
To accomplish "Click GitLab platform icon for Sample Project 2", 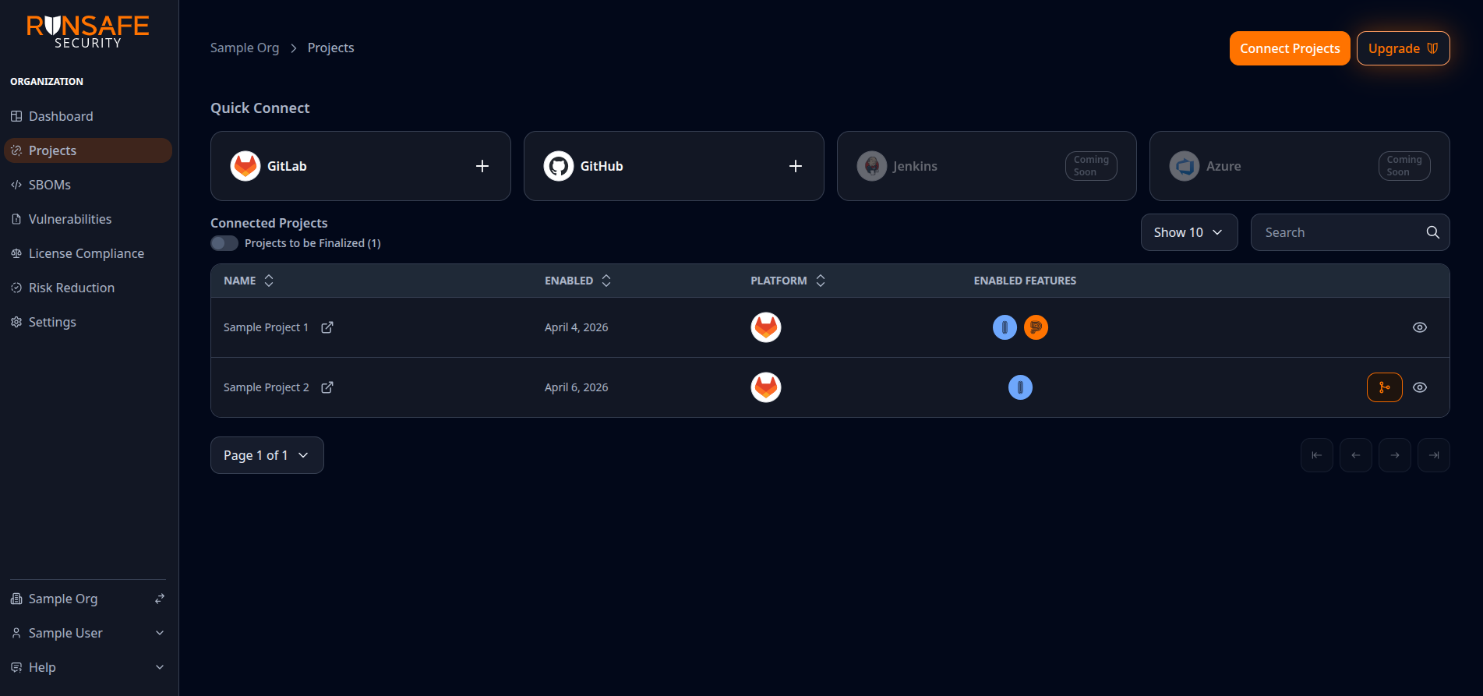I will pos(766,387).
